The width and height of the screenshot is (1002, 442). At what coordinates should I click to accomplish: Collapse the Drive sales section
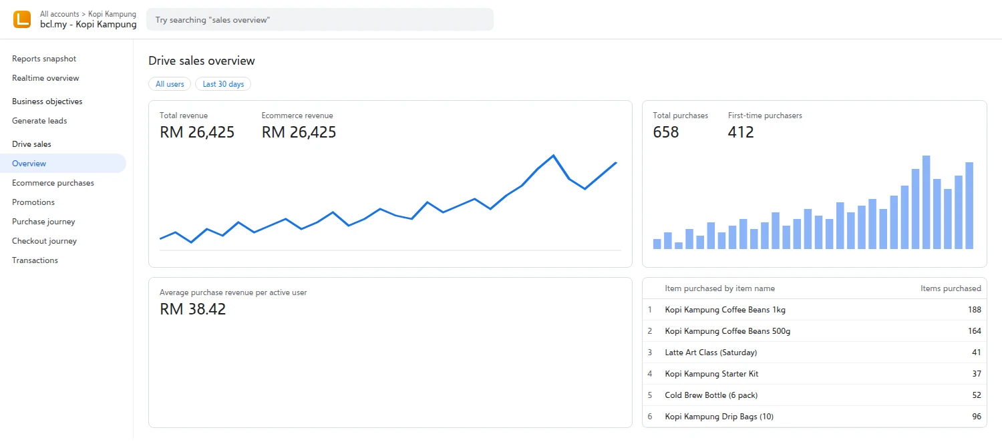[x=31, y=144]
